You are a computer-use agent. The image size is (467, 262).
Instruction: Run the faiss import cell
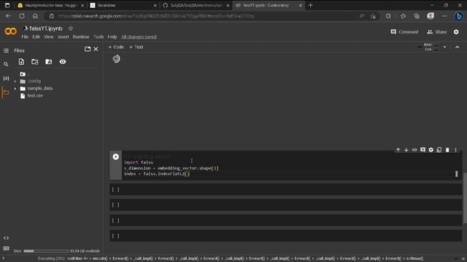[115, 157]
